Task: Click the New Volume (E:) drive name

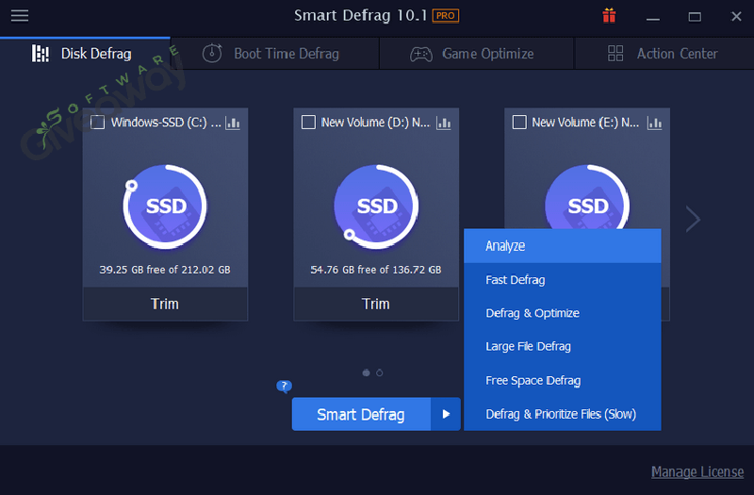Action: click(585, 123)
